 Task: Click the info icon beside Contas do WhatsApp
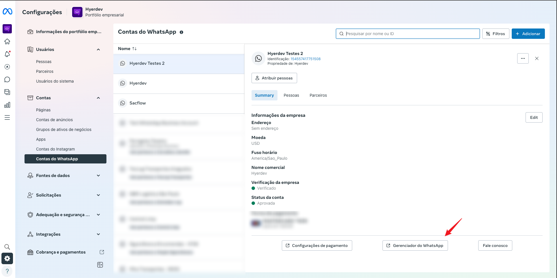pos(181,32)
